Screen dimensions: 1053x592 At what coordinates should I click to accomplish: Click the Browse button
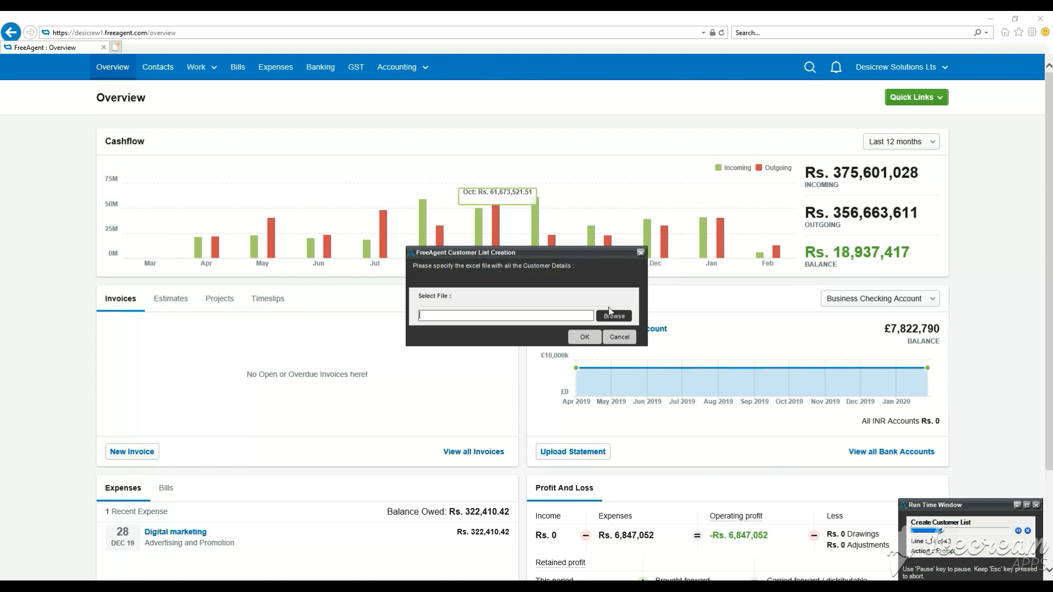point(614,316)
